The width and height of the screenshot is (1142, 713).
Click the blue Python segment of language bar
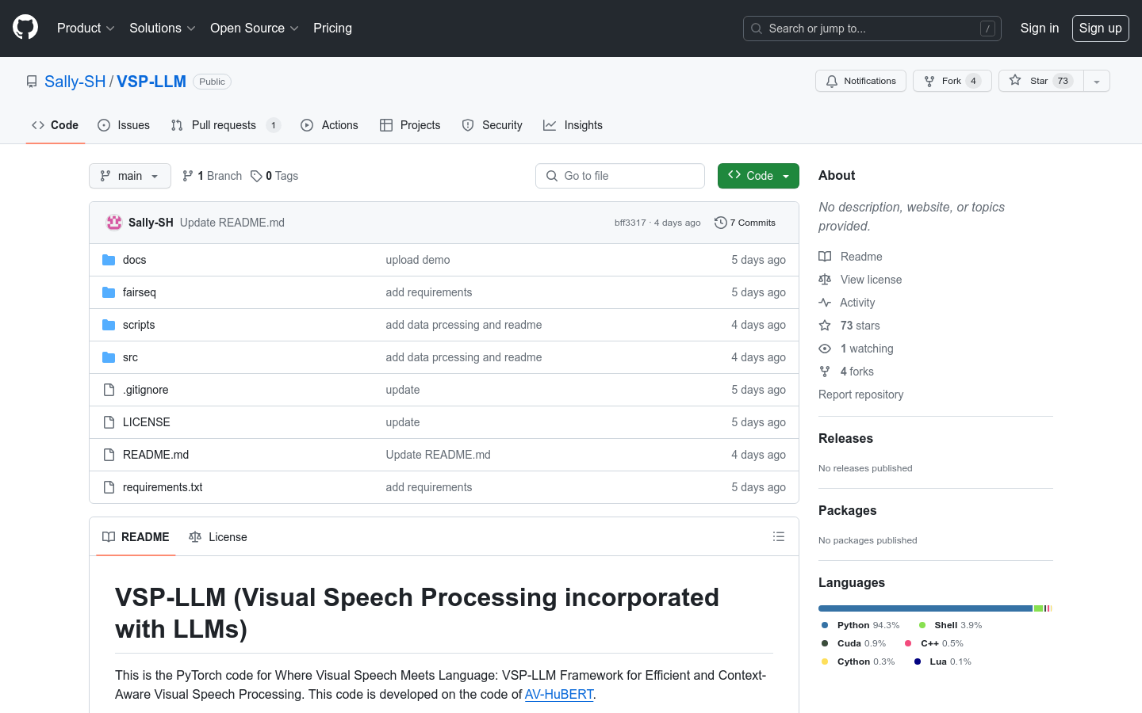click(925, 608)
